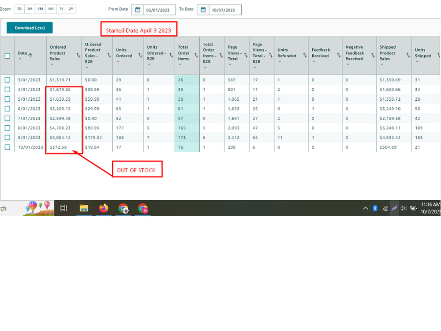The height and width of the screenshot is (331, 441).
Task: Launch Firefox from the taskbar
Action: point(104,208)
